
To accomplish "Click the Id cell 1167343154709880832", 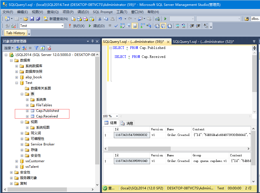I will pyautogui.click(x=132, y=135).
